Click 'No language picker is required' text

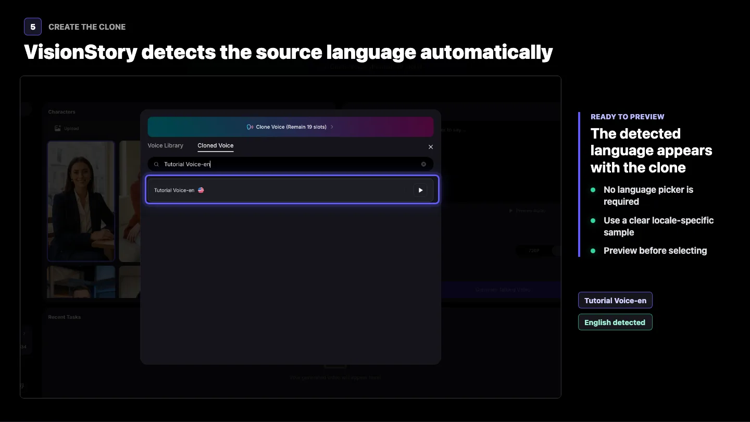tap(648, 195)
